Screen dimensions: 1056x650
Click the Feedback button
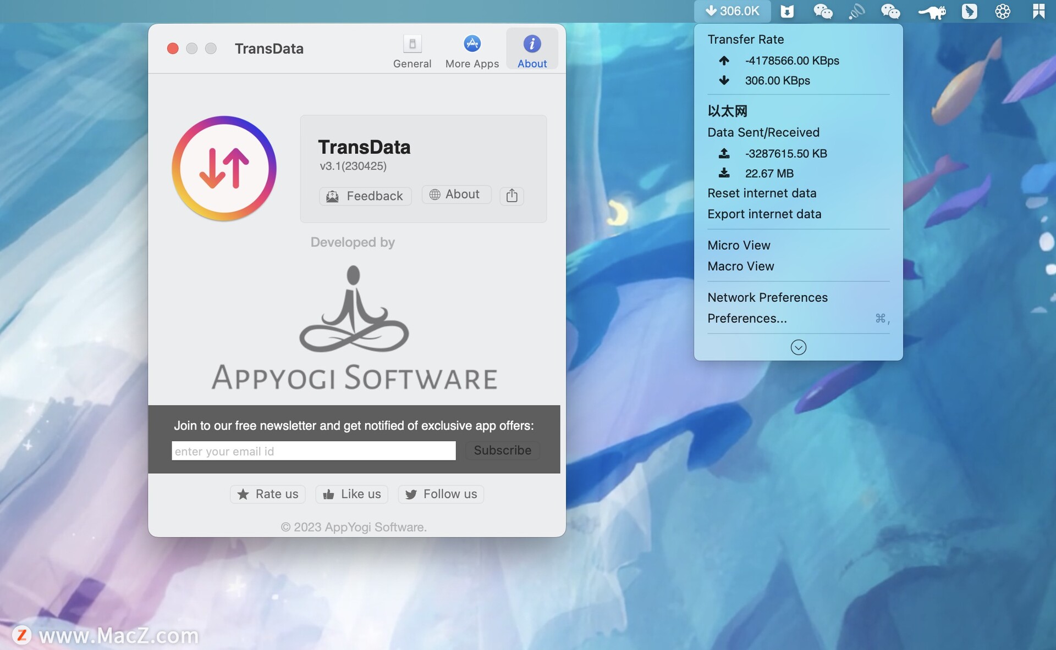[365, 196]
